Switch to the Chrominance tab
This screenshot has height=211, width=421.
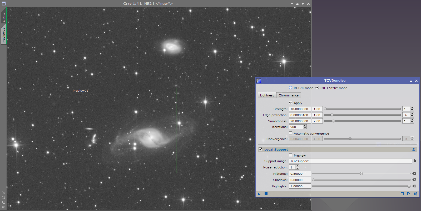pyautogui.click(x=288, y=95)
